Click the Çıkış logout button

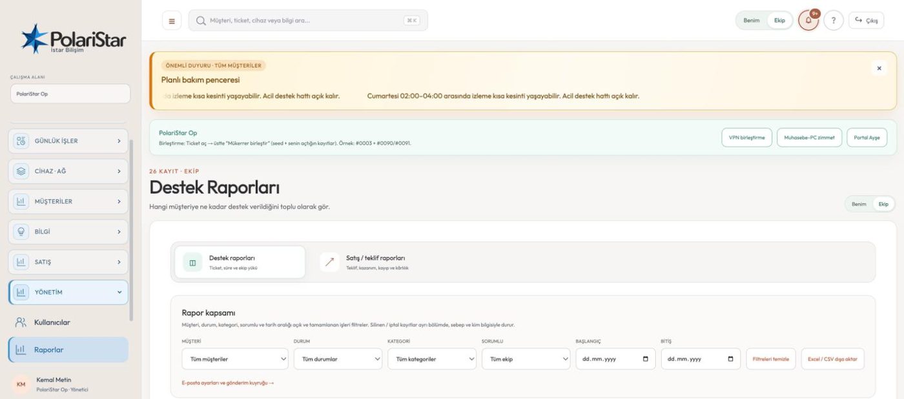pos(866,21)
